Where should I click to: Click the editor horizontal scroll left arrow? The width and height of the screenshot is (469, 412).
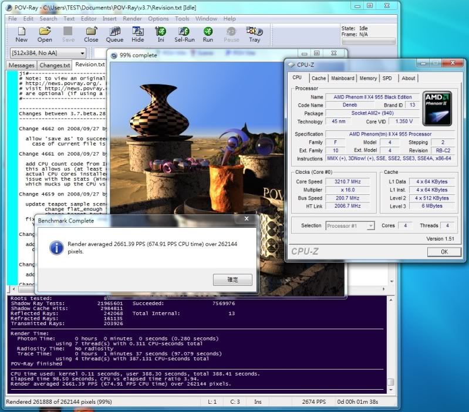(x=14, y=289)
